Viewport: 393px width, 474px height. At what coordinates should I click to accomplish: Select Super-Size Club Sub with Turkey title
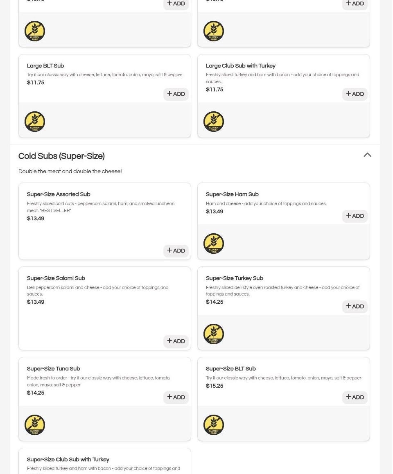(68, 460)
